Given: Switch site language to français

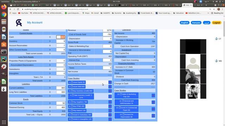Looking at the screenshot, I should point(196,23).
